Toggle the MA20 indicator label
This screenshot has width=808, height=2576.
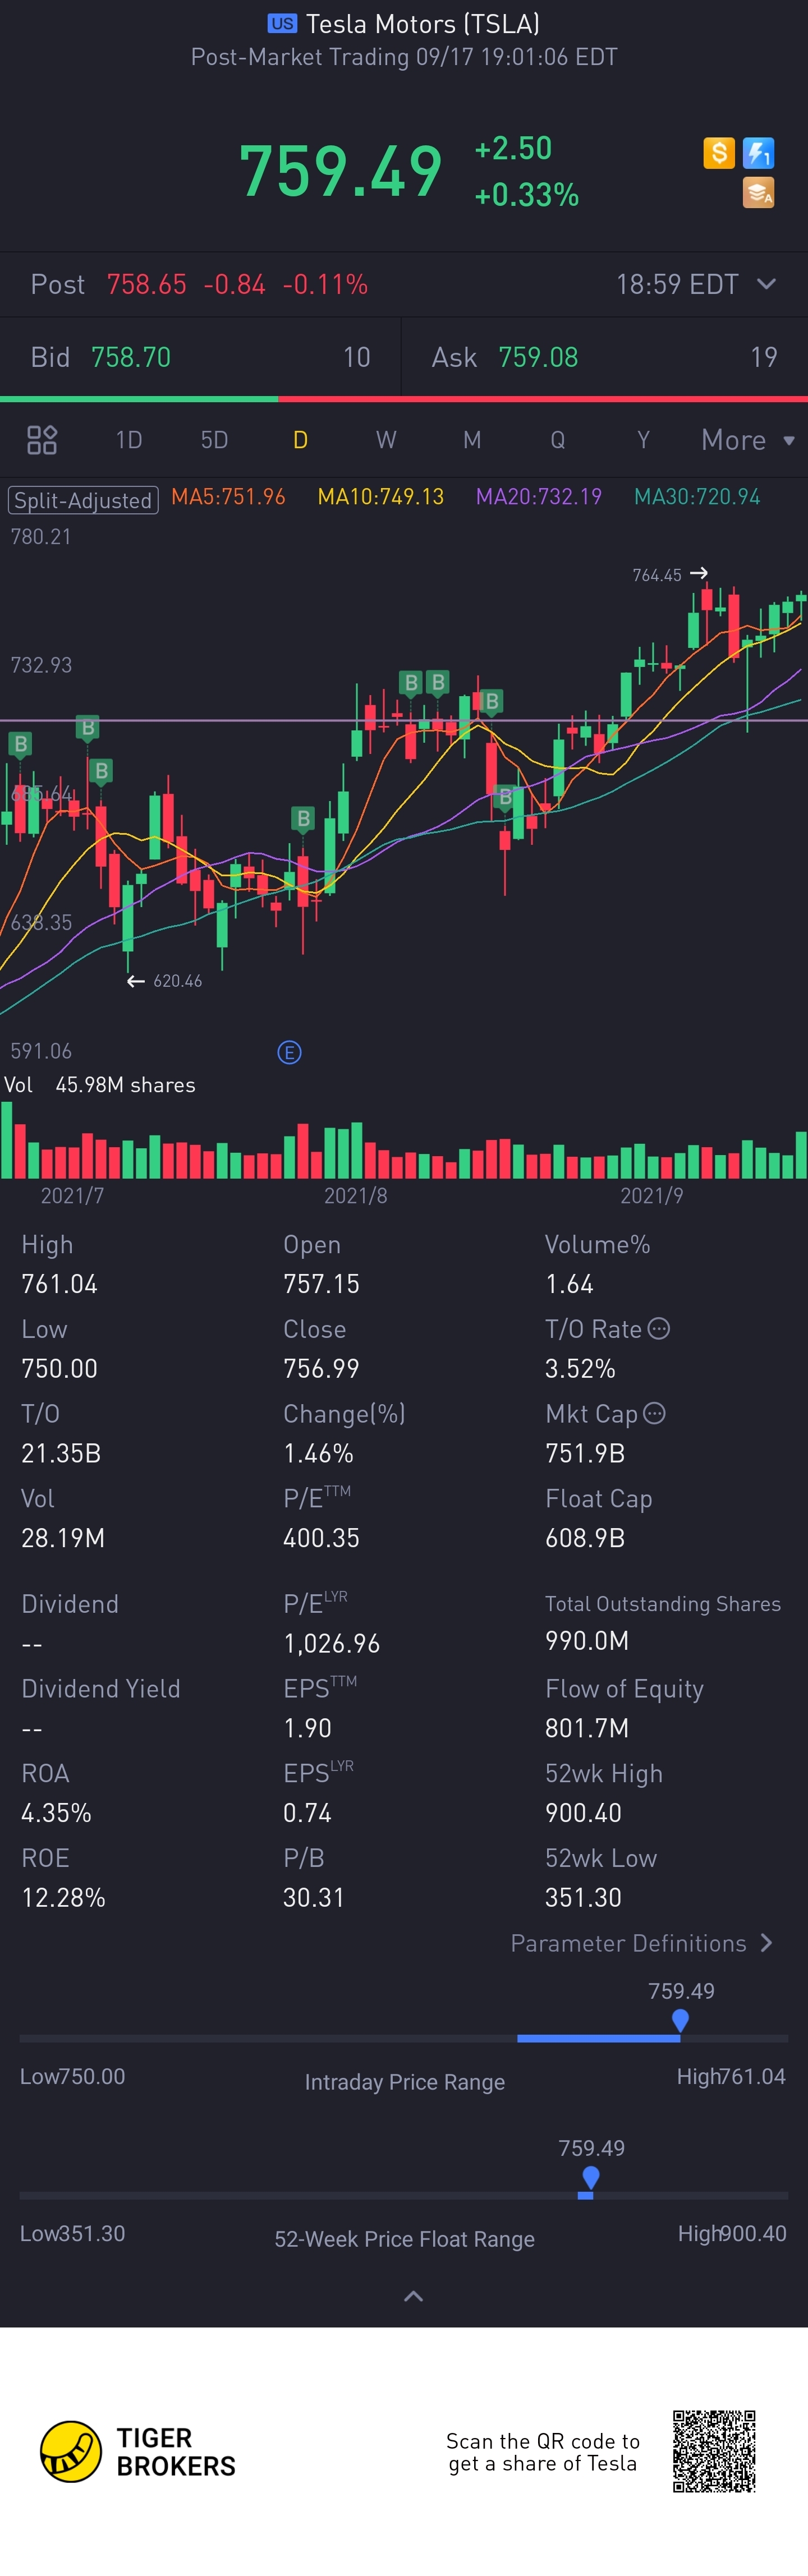pyautogui.click(x=538, y=497)
